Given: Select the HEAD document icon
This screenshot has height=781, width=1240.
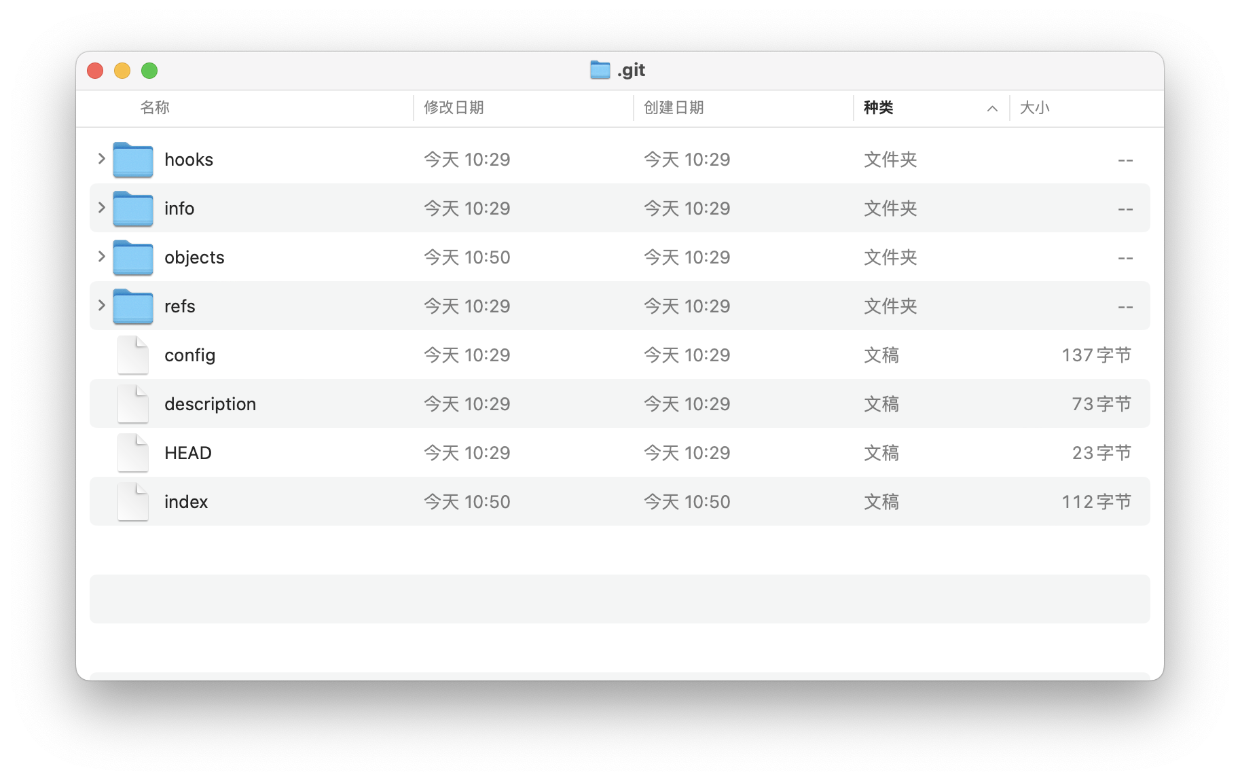Looking at the screenshot, I should point(133,453).
